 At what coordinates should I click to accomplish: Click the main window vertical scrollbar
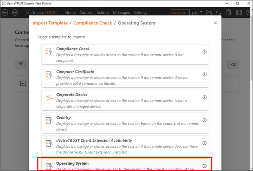(252, 48)
